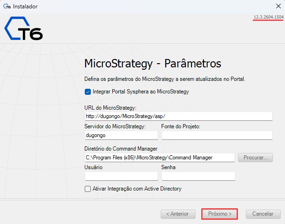Click the MicroStrategy - Parâmetros heading
Screen dimensions: 285x224
pos(153,64)
